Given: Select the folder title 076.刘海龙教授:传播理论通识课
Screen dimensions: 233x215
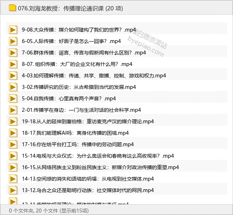Looking at the screenshot, I should (61, 9).
